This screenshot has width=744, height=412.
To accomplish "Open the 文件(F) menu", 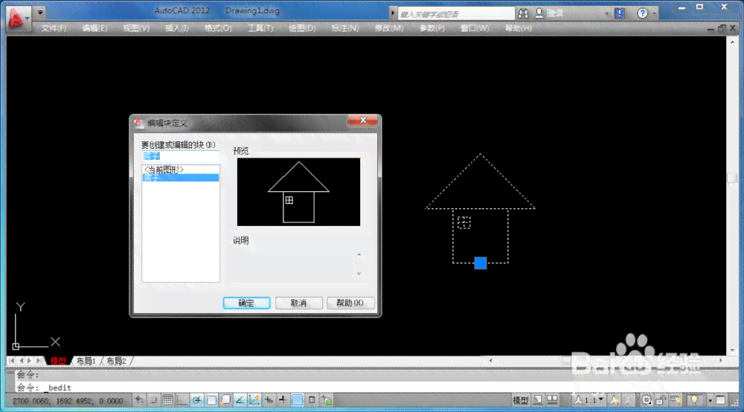I will (54, 28).
